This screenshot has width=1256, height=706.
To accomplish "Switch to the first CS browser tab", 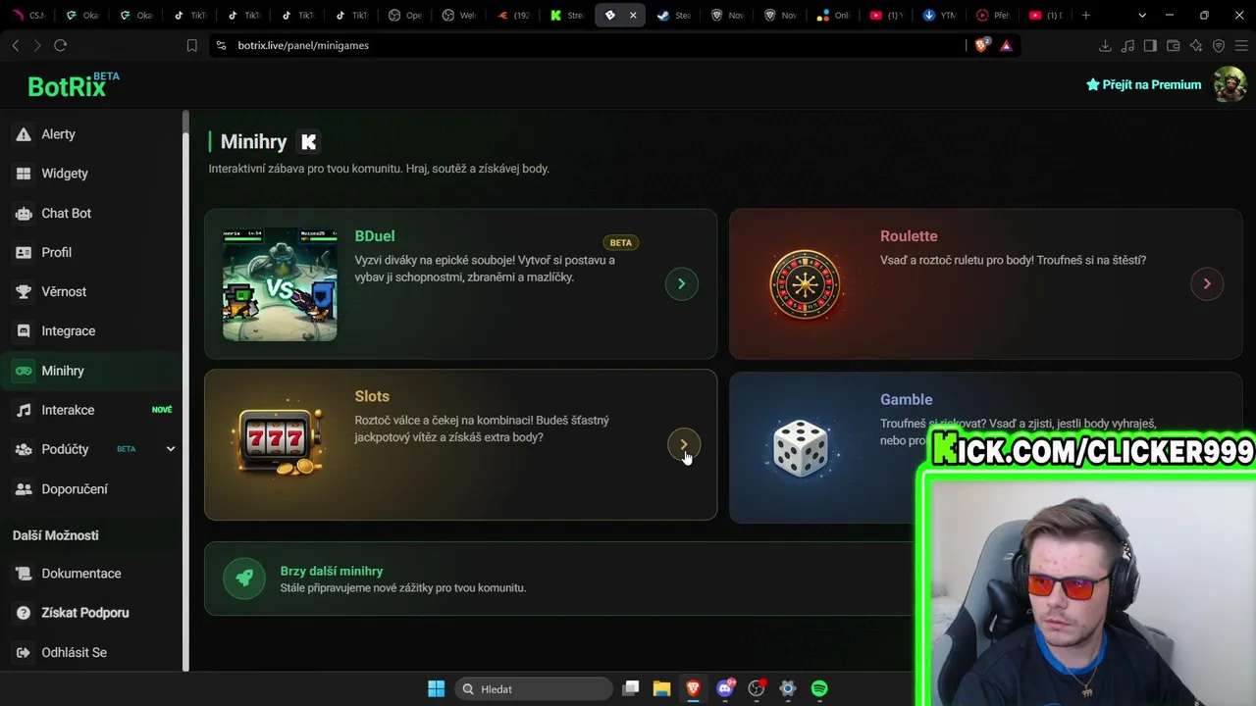I will (29, 15).
